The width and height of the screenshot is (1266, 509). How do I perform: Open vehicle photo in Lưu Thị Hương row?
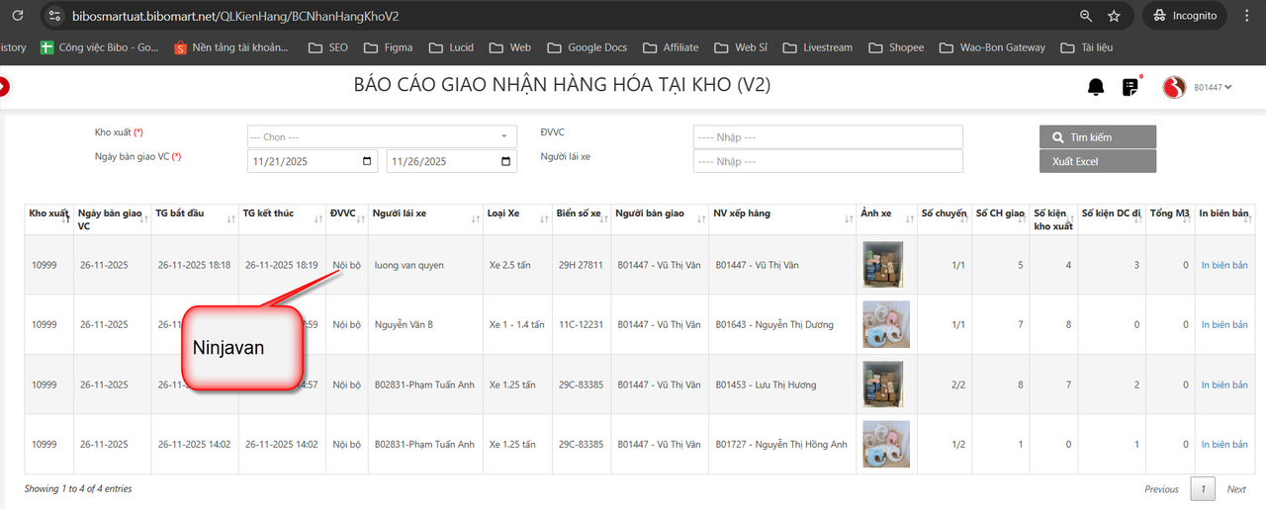pos(883,384)
